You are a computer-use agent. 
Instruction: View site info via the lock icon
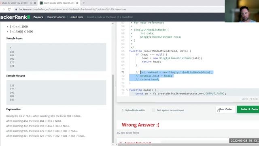[x=16, y=9]
